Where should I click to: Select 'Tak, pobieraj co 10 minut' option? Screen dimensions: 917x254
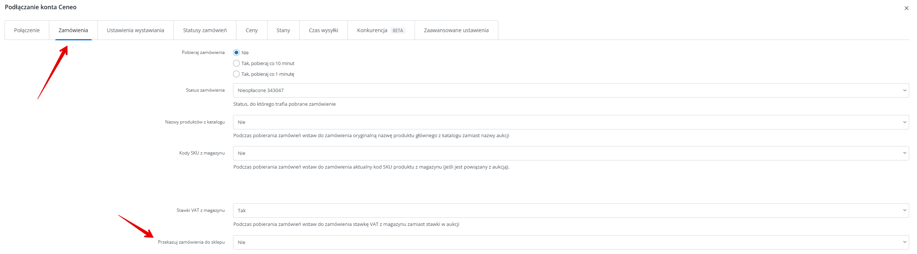point(236,63)
